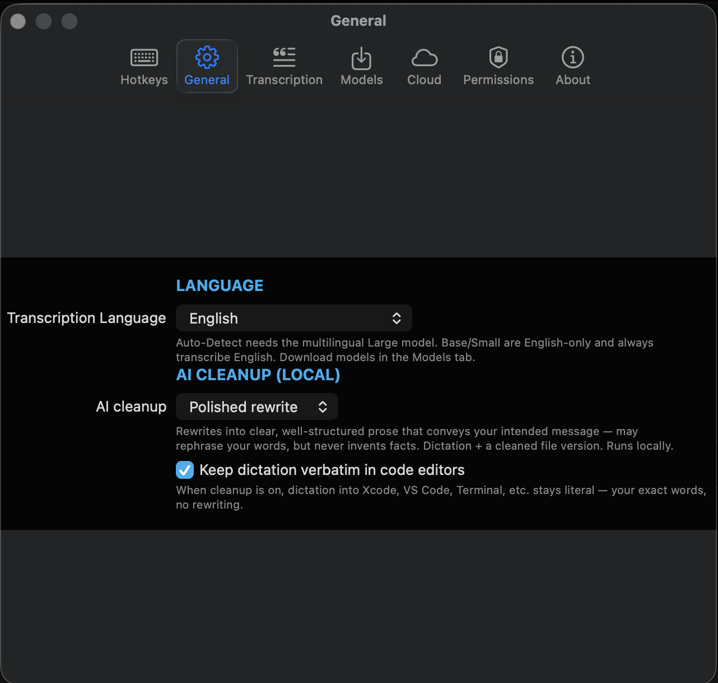Viewport: 718px width, 683px height.
Task: Open the Hotkeys keyboard icon tab
Action: 144,57
